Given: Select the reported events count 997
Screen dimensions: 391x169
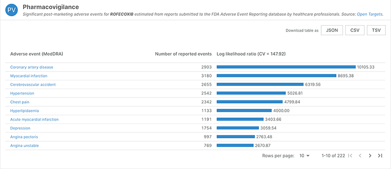Looking at the screenshot, I should click(208, 137).
